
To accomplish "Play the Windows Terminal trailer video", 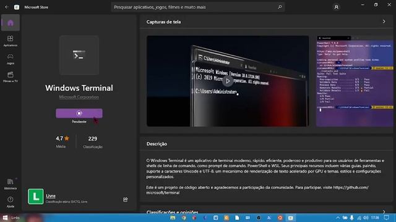I will 228,81.
